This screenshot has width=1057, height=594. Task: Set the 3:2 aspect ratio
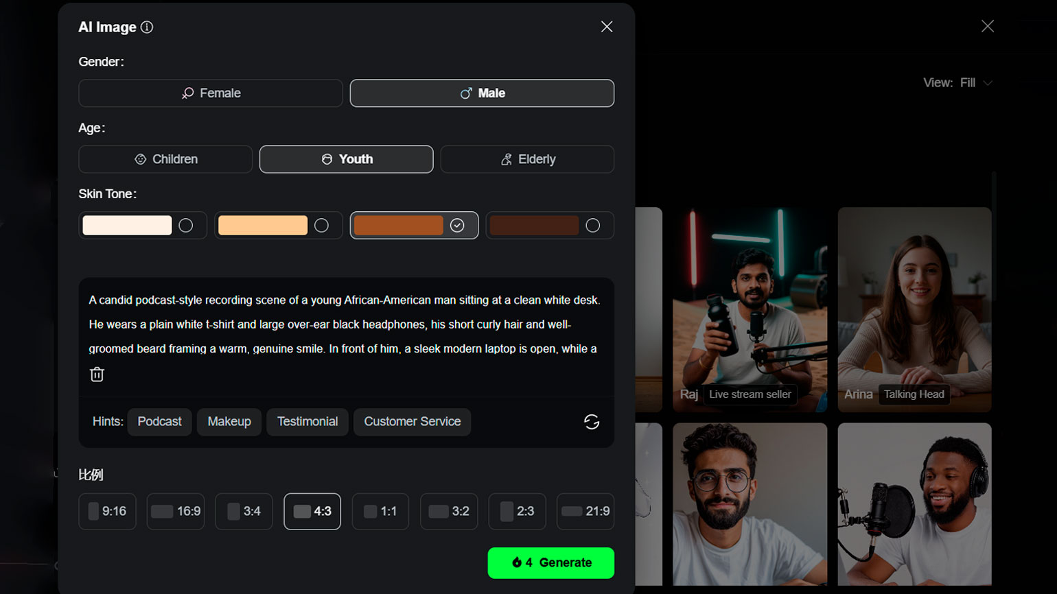448,512
